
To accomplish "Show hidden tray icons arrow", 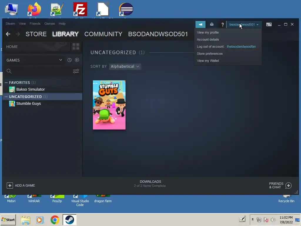I will [x=252, y=220].
